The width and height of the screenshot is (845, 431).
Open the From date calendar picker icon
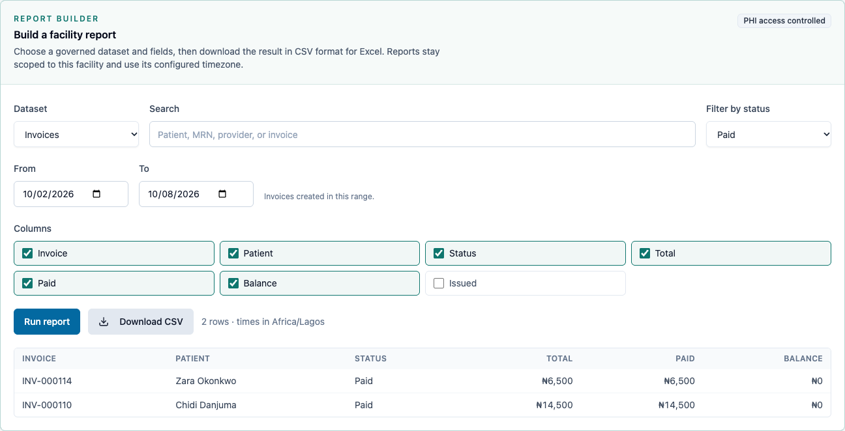pyautogui.click(x=97, y=194)
